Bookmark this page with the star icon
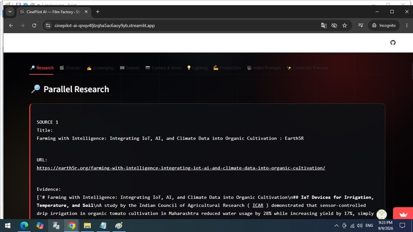This screenshot has height=232, width=413. pos(344,26)
